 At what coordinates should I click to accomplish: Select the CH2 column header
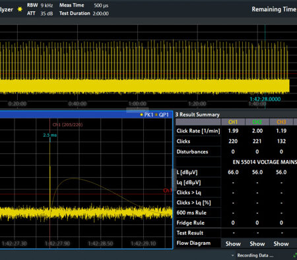coord(257,122)
